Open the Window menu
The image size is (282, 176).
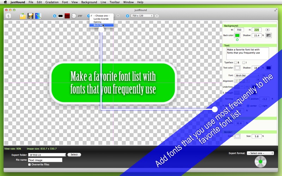128,2
